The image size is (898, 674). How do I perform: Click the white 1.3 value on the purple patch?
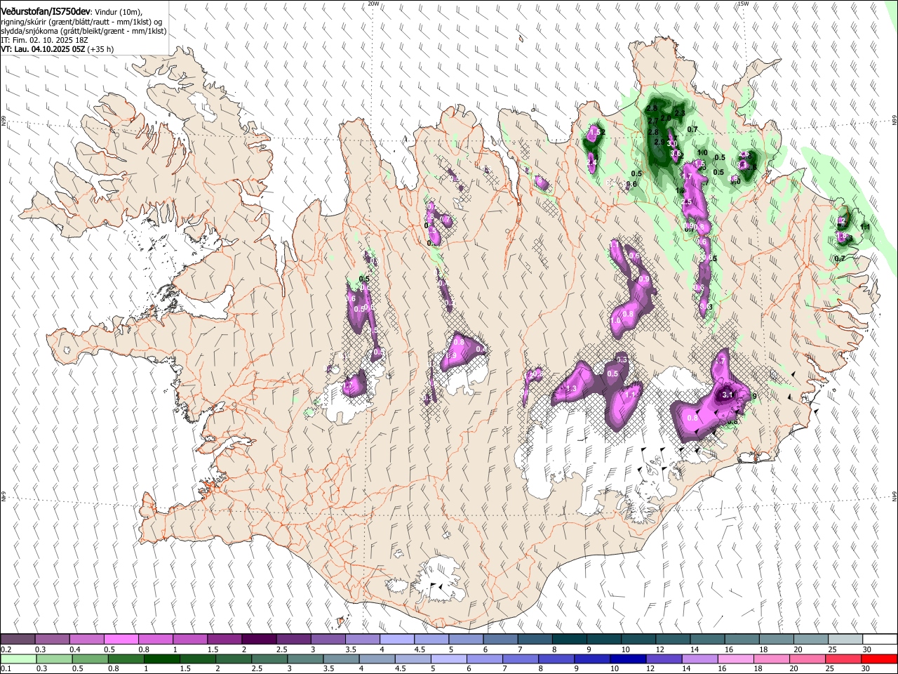click(x=570, y=389)
